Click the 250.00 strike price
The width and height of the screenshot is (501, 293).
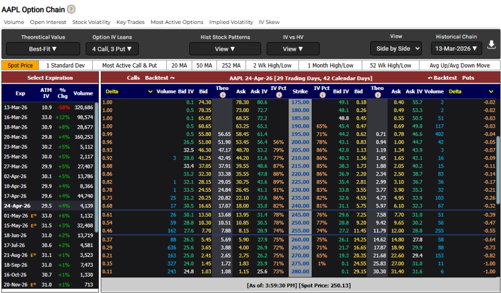point(300,223)
